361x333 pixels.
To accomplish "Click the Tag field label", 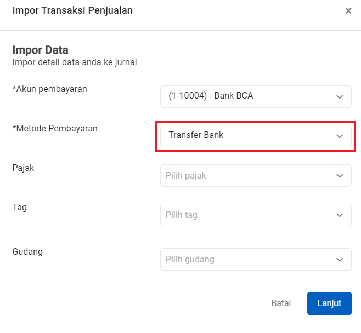I will (x=20, y=207).
